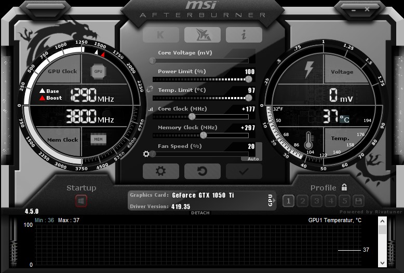This screenshot has height=273, width=404.
Task: Click the GeForce GTX 1050 Ti card name
Action: click(203, 195)
